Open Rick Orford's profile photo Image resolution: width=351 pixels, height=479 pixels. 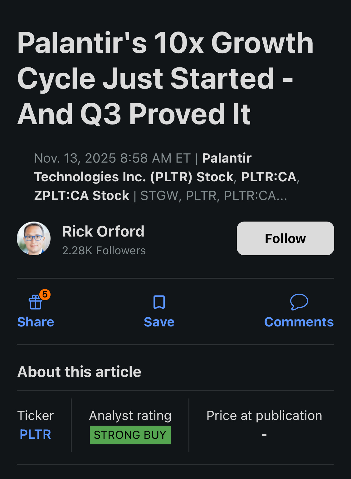(34, 238)
